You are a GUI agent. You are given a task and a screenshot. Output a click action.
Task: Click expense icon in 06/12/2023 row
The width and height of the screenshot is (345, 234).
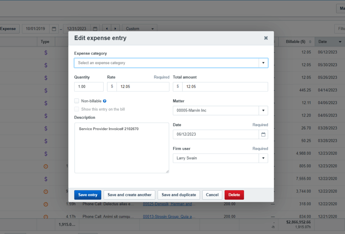tap(46, 52)
